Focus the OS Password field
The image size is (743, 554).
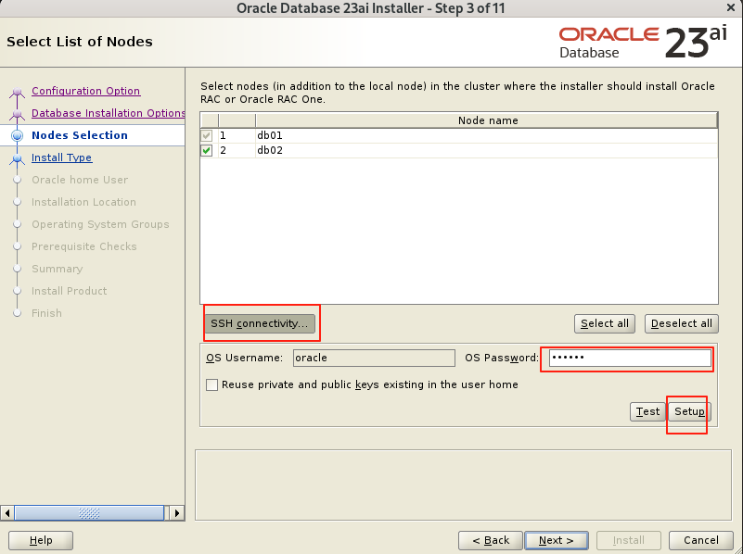click(630, 358)
